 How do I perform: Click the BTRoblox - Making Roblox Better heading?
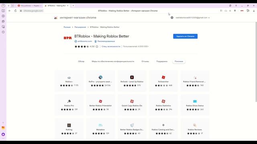102,36
